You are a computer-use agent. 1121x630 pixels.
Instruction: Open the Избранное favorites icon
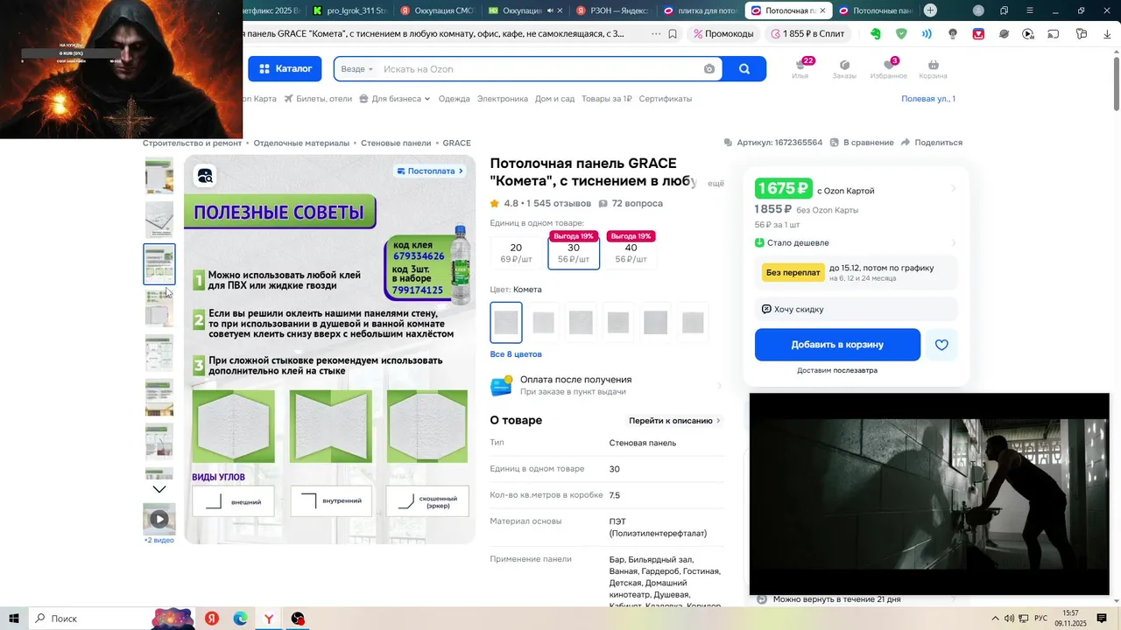pyautogui.click(x=889, y=69)
